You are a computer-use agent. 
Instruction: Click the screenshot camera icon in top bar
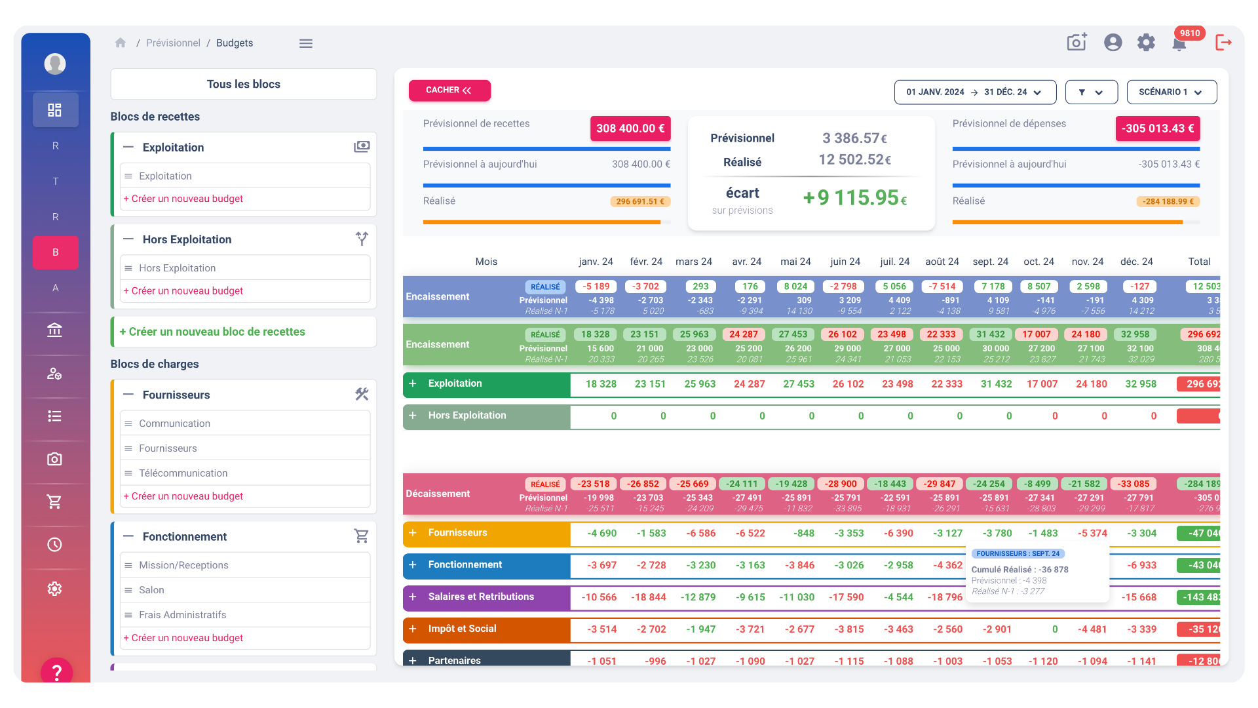click(1075, 42)
